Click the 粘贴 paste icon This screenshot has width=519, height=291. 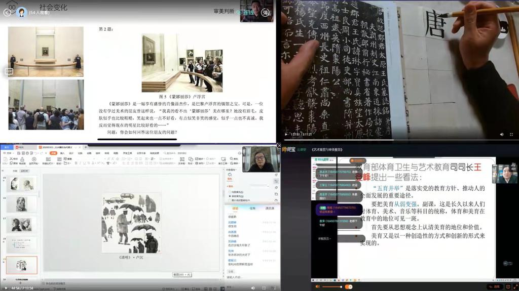(x=5, y=159)
